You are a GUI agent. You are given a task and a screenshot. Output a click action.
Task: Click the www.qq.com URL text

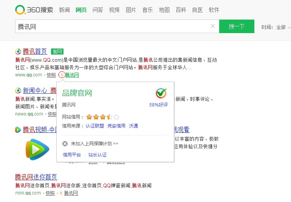coord(29,75)
